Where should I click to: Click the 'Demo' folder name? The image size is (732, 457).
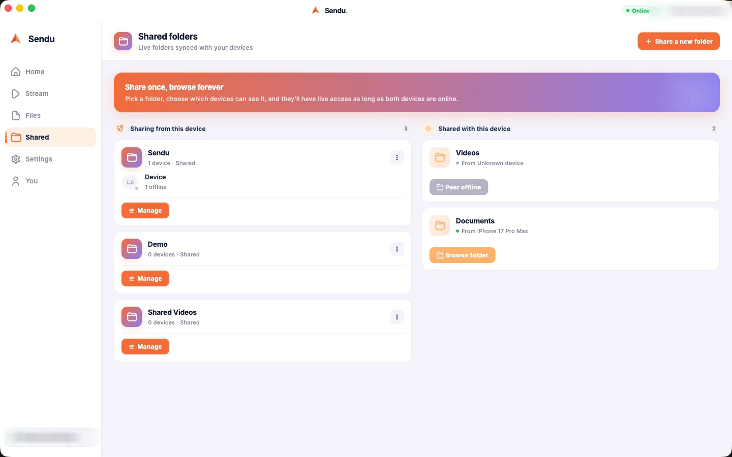tap(158, 244)
